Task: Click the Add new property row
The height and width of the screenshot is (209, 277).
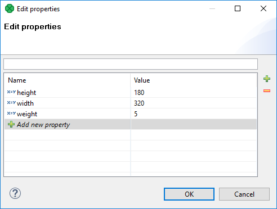Action: pyautogui.click(x=131, y=124)
